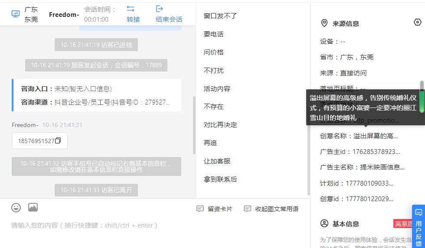Click the phone number box 18576951527

(39, 140)
